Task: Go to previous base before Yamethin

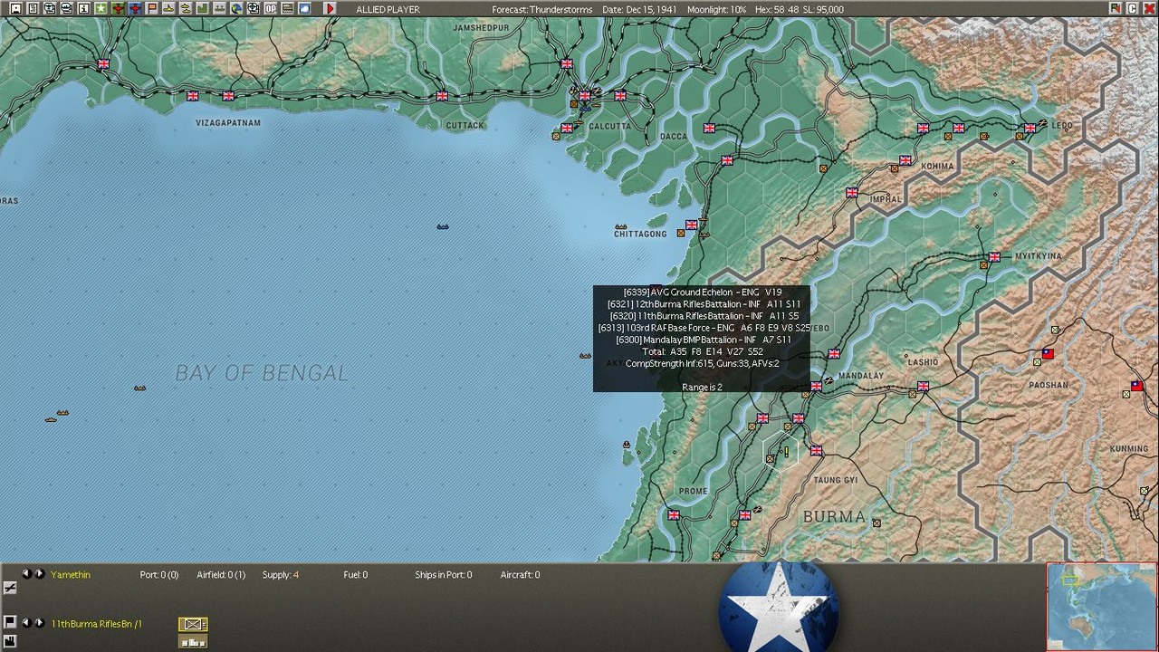Action: coord(26,574)
